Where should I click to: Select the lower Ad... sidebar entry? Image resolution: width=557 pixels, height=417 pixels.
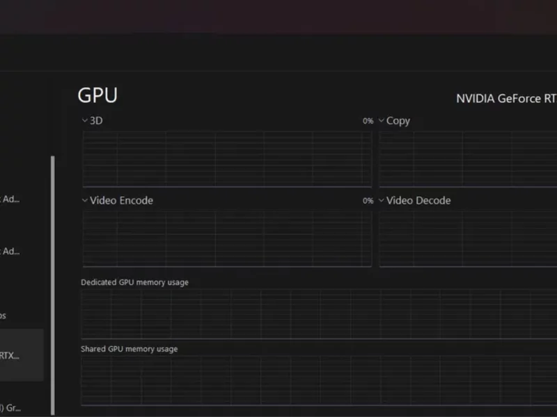10,251
